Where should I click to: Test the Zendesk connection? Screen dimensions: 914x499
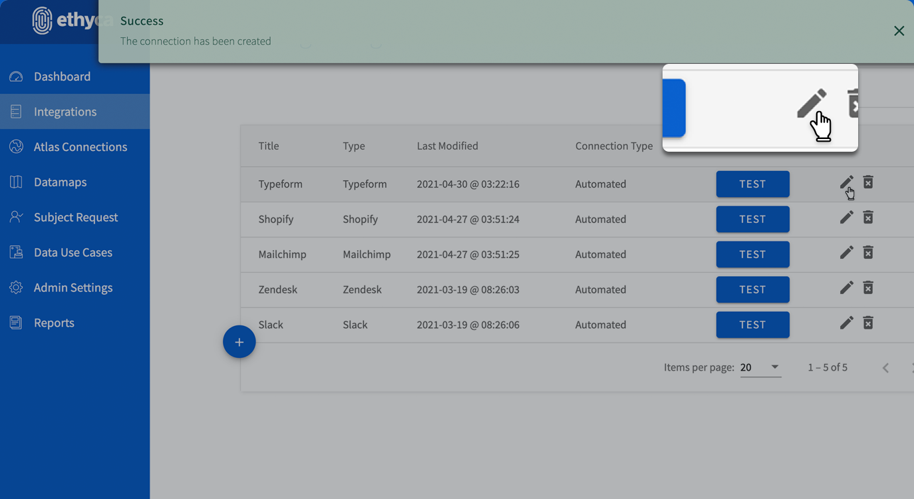pyautogui.click(x=752, y=290)
